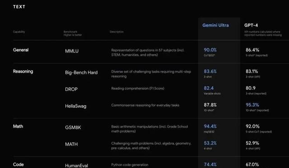Select the GPT-4 column header
Image resolution: width=289 pixels, height=168 pixels.
point(251,25)
